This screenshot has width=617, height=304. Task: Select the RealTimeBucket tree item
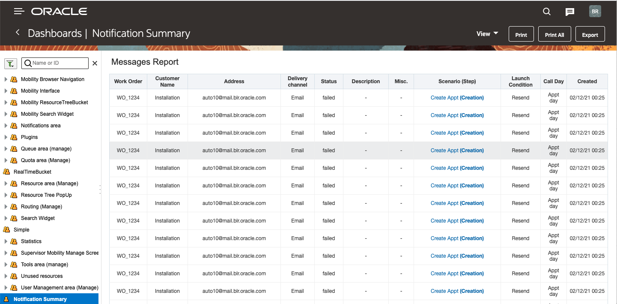pyautogui.click(x=33, y=172)
